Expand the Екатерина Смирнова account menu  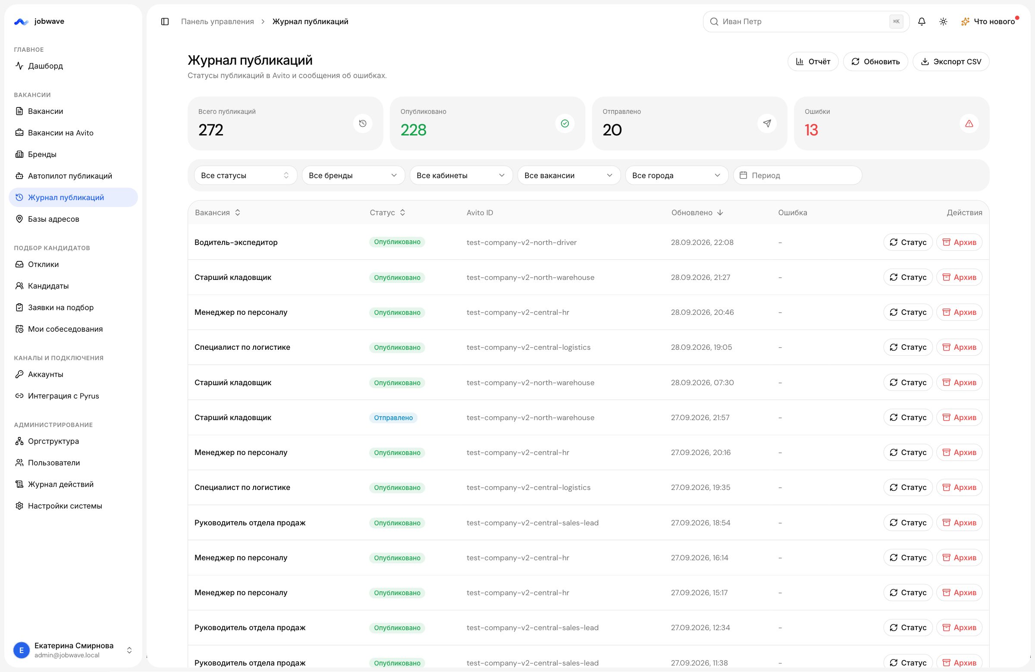pos(73,650)
